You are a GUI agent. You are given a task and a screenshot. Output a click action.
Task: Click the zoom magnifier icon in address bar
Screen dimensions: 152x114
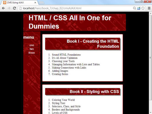134,8
